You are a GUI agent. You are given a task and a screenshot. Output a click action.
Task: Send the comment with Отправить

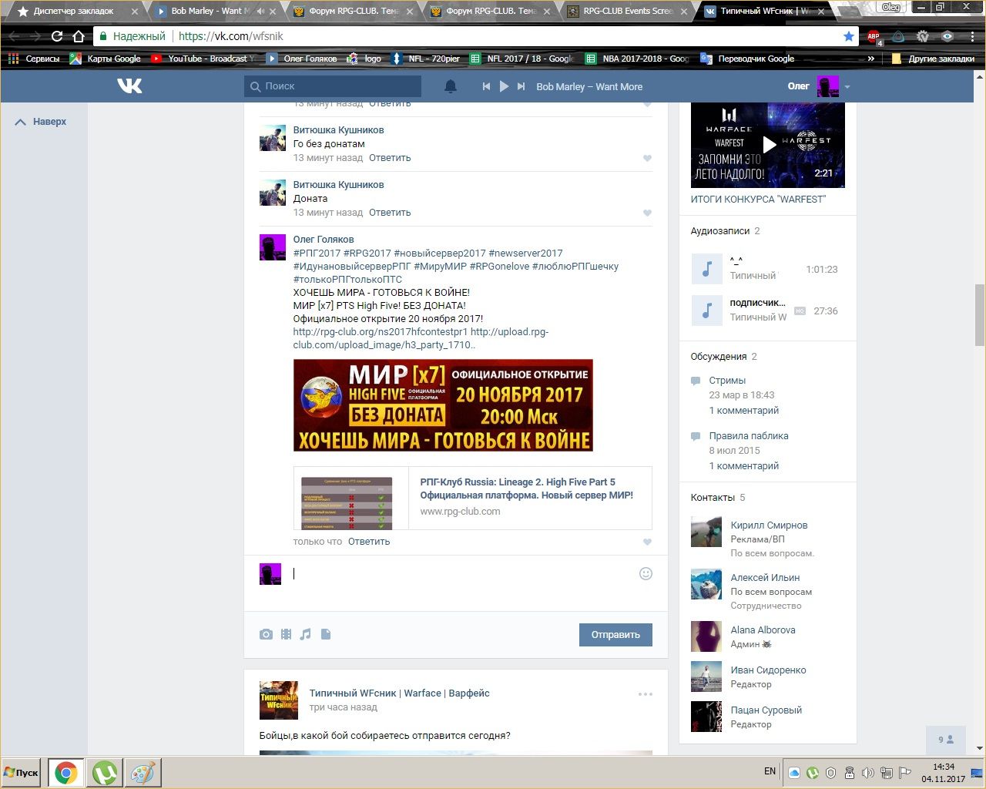pos(615,635)
